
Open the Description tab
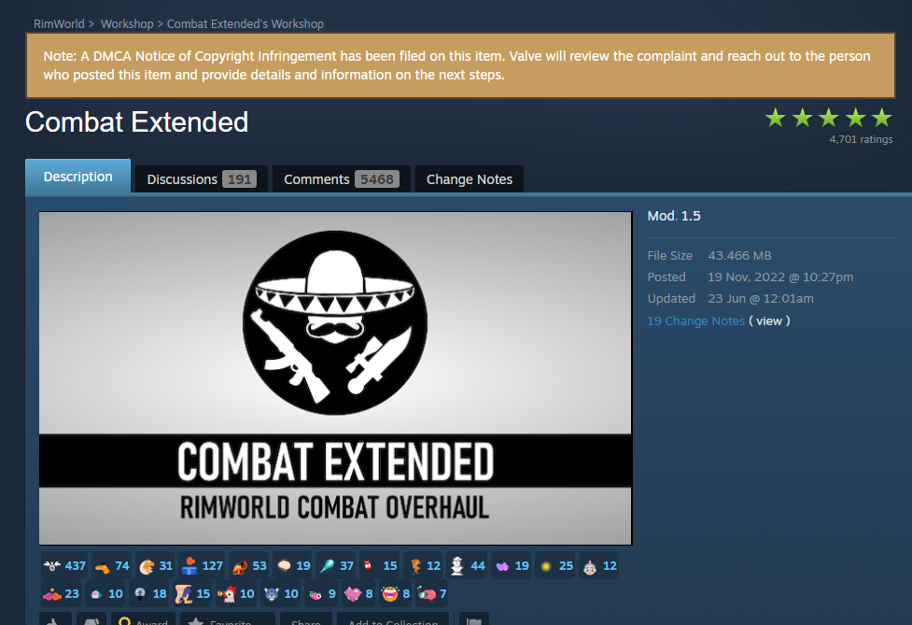pyautogui.click(x=77, y=177)
